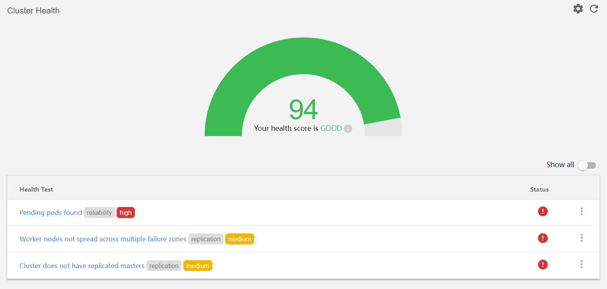The width and height of the screenshot is (607, 289).
Task: Click the Health Test column header
Action: pos(36,189)
